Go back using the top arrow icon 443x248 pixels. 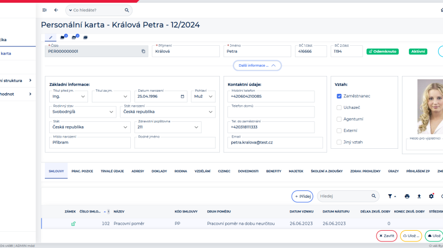pyautogui.click(x=56, y=10)
